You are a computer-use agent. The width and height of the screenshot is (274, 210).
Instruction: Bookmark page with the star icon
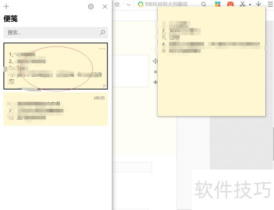point(117,4)
